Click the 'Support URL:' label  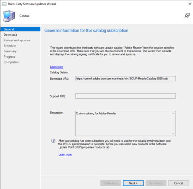point(58,96)
